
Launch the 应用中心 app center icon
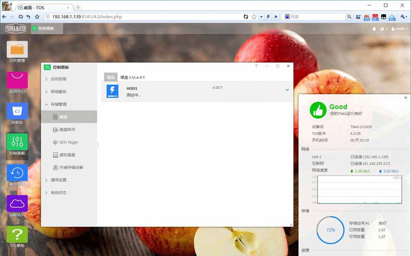tap(17, 80)
